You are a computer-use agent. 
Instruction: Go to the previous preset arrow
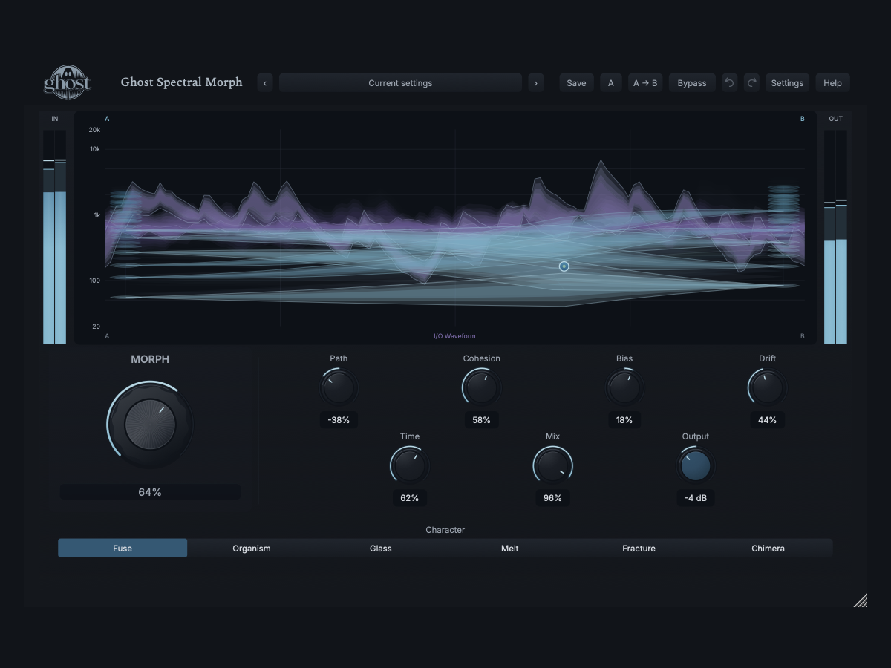[x=265, y=83]
